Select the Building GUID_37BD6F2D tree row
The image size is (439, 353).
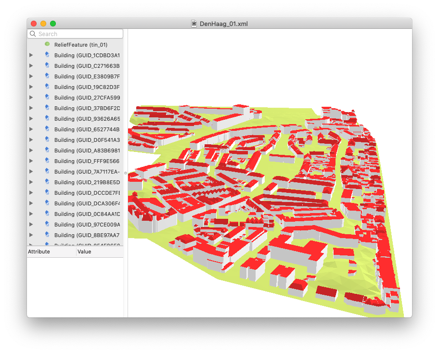[x=87, y=108]
